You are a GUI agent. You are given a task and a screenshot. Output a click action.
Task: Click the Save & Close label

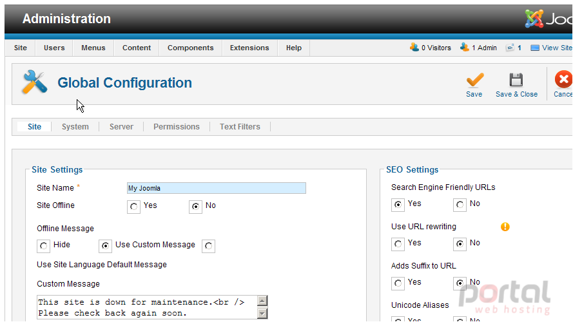tap(516, 94)
